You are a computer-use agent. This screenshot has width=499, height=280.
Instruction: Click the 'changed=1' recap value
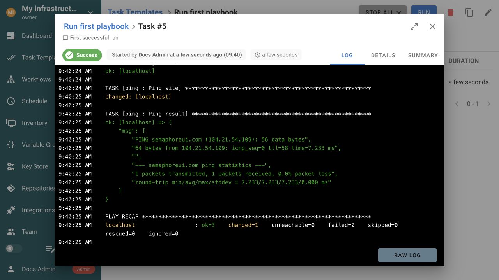pos(243,225)
